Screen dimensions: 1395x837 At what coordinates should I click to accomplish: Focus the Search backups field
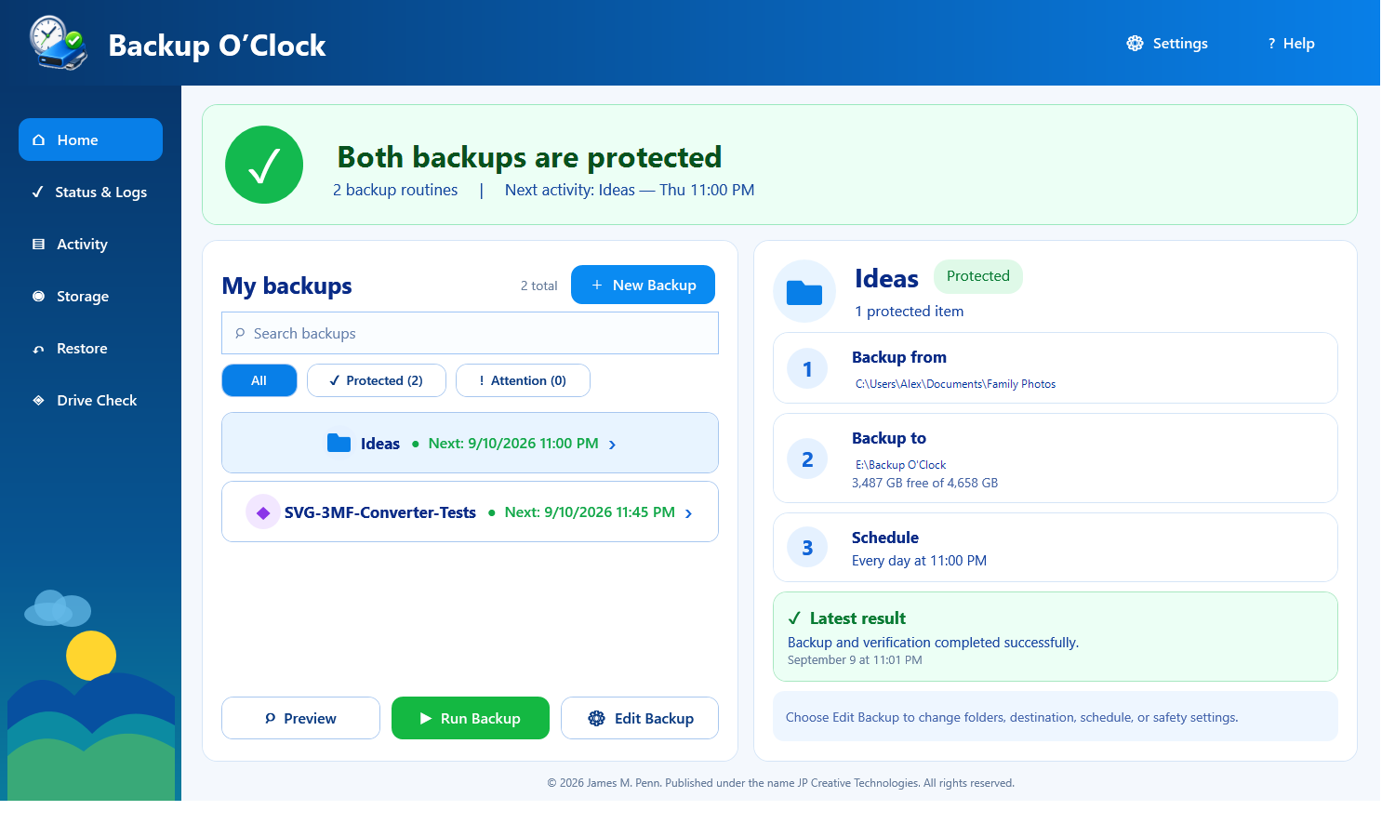pyautogui.click(x=470, y=333)
